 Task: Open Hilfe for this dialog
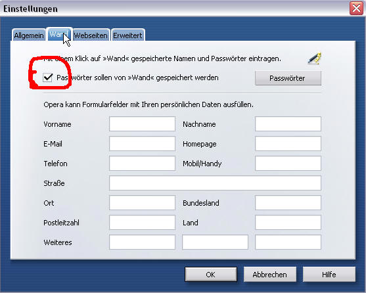point(329,275)
